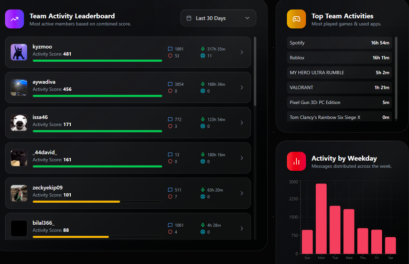This screenshot has height=264, width=409.
Task: Click the aywadiva username
Action: pyautogui.click(x=44, y=82)
